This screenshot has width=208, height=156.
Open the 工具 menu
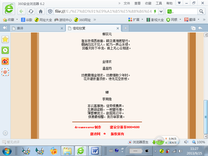159,3
